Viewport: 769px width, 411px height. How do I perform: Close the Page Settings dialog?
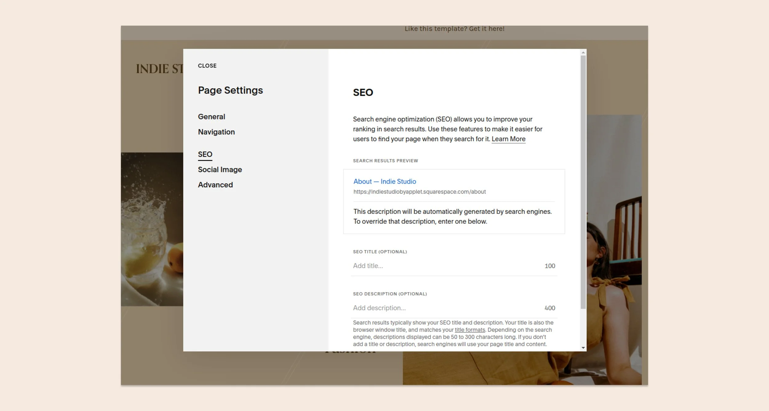click(207, 66)
